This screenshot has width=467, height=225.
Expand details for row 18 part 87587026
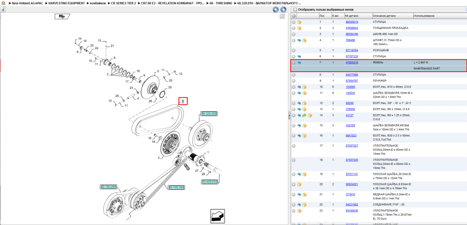point(294,160)
